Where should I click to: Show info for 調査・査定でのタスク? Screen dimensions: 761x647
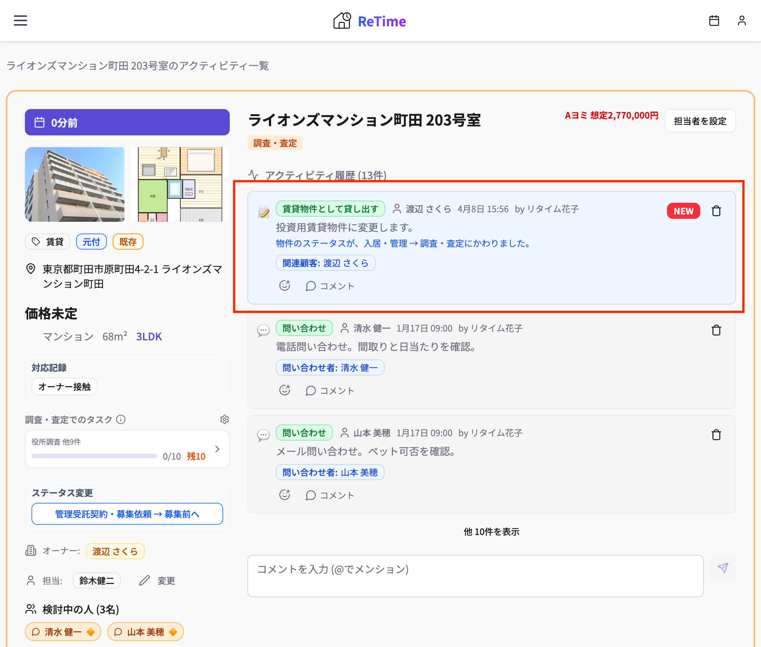121,419
